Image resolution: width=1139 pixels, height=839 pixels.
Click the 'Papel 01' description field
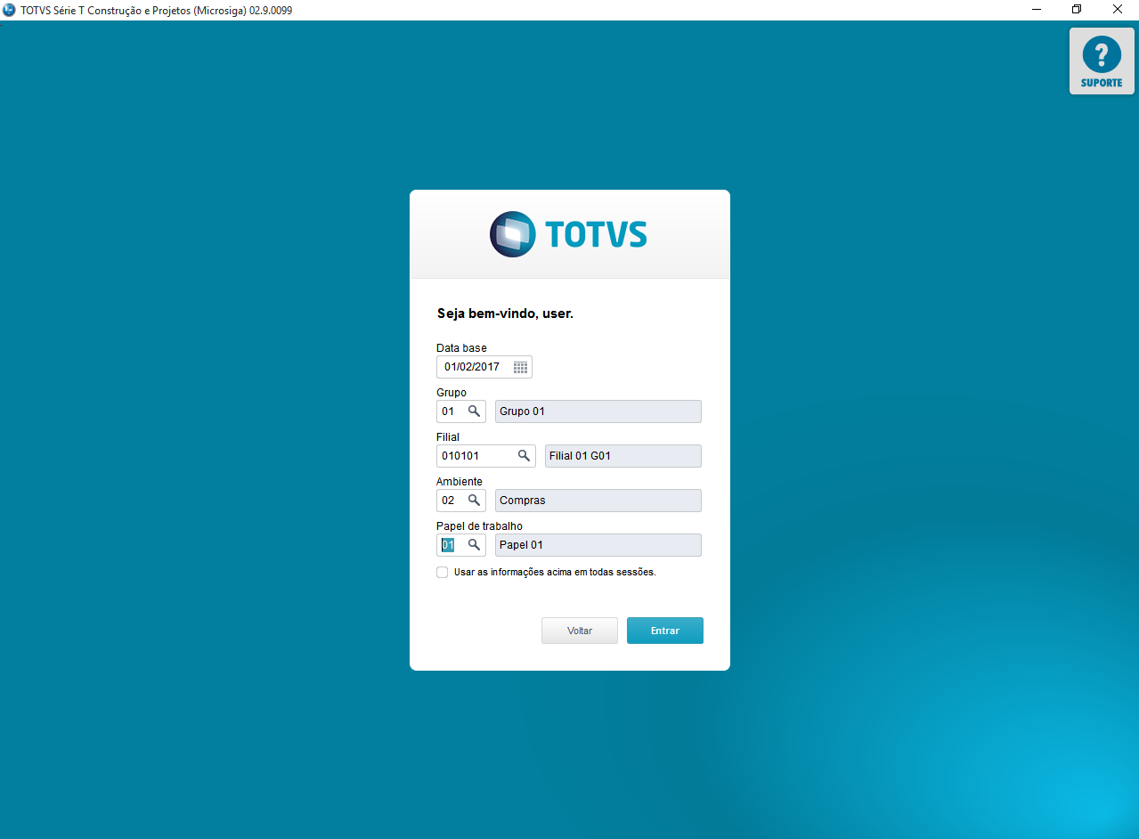598,545
